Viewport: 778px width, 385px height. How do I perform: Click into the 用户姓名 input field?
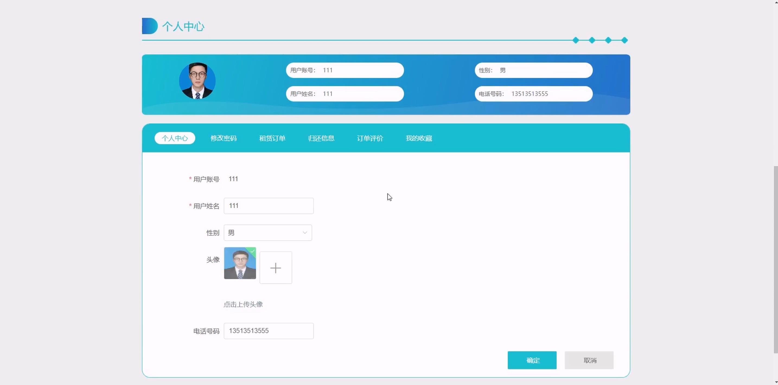pyautogui.click(x=268, y=206)
